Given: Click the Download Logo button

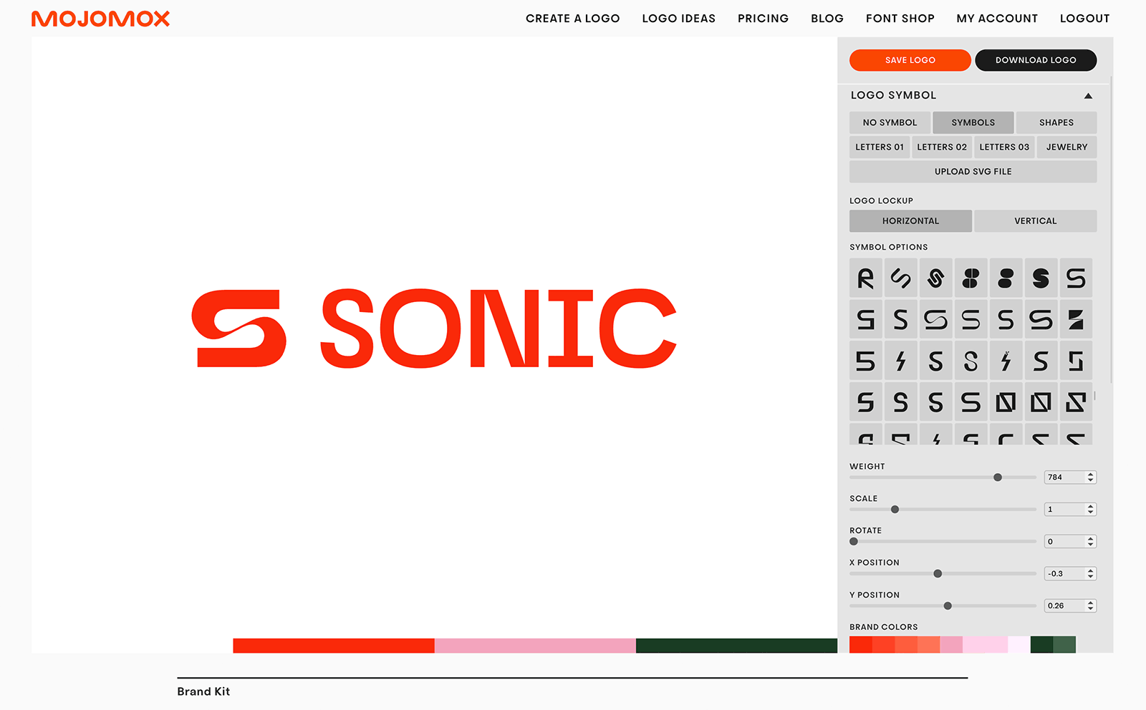Looking at the screenshot, I should pos(1036,60).
